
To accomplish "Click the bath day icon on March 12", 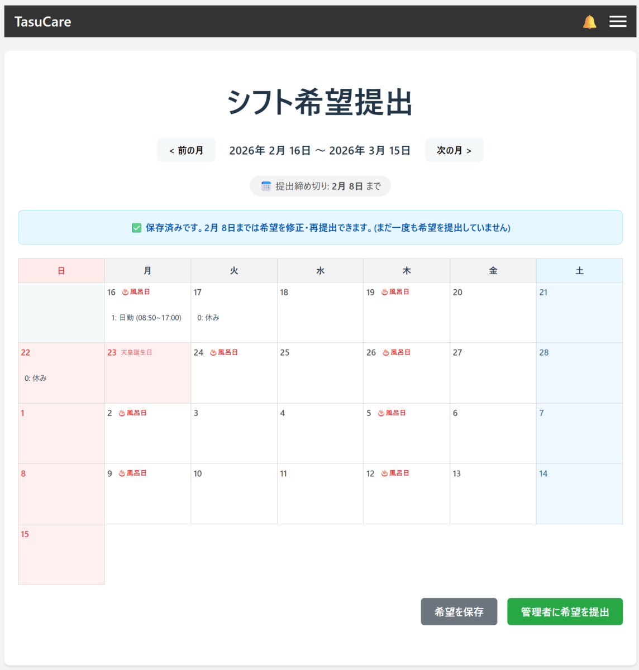I will [x=384, y=473].
